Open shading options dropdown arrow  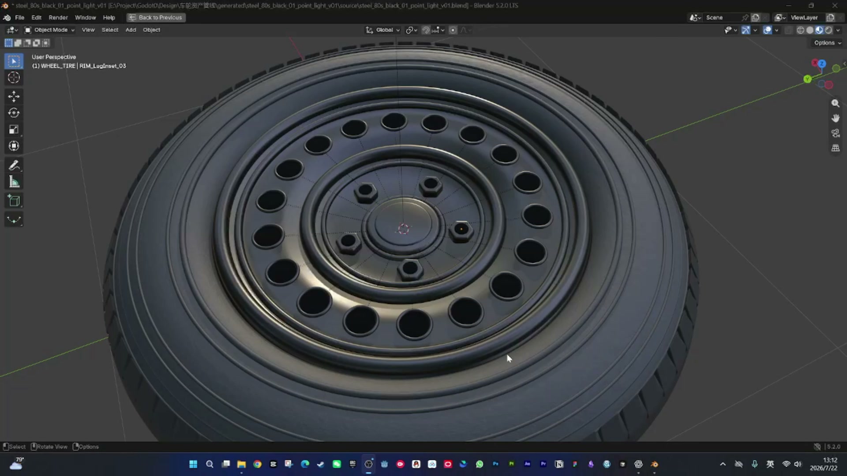click(x=838, y=30)
